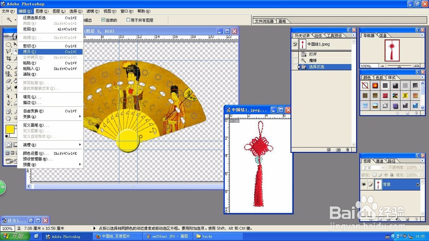Image resolution: width=429 pixels, height=241 pixels.
Task: Toggle visibility eye of 背景 layer
Action: pyautogui.click(x=364, y=185)
